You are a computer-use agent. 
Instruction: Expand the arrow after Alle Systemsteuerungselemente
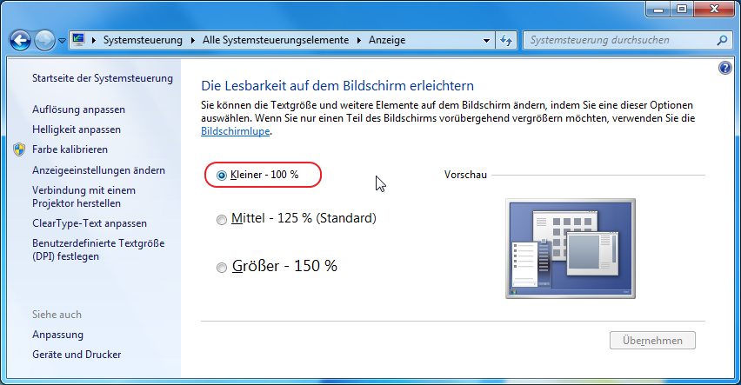click(358, 41)
